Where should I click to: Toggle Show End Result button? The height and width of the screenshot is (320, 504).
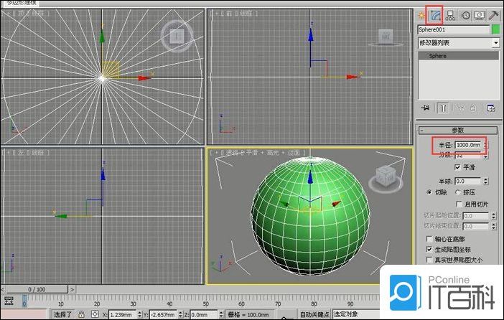point(444,108)
